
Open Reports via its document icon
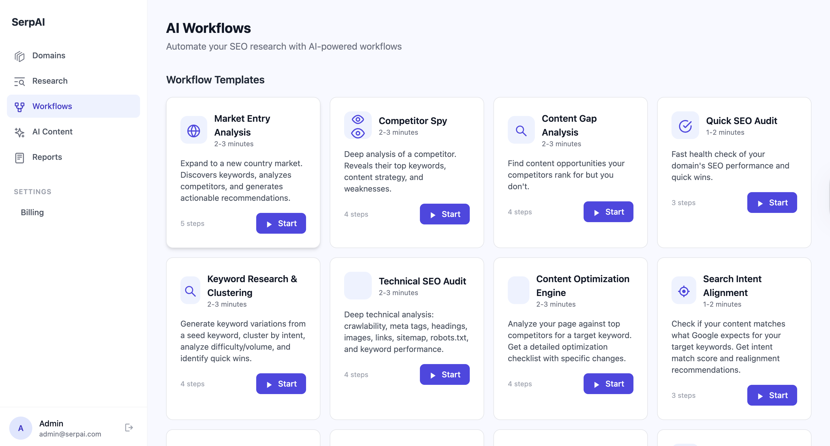[19, 158]
